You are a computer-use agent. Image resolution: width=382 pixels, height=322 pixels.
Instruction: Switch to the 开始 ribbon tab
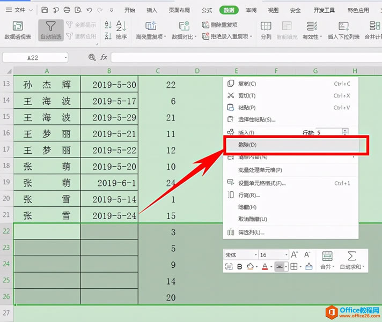click(x=130, y=10)
